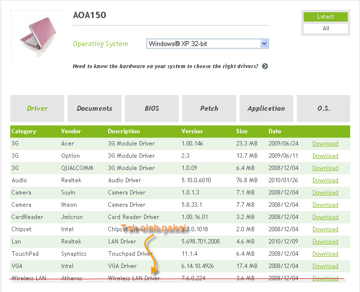Click the 2010/01/26 date cell
Image resolution: width=360 pixels, height=292 pixels.
(283, 180)
